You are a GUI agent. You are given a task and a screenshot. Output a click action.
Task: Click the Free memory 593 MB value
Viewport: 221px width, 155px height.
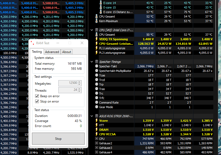(76, 68)
